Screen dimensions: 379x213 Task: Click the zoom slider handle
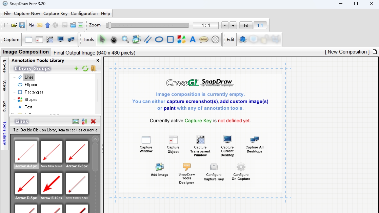[x=108, y=25]
